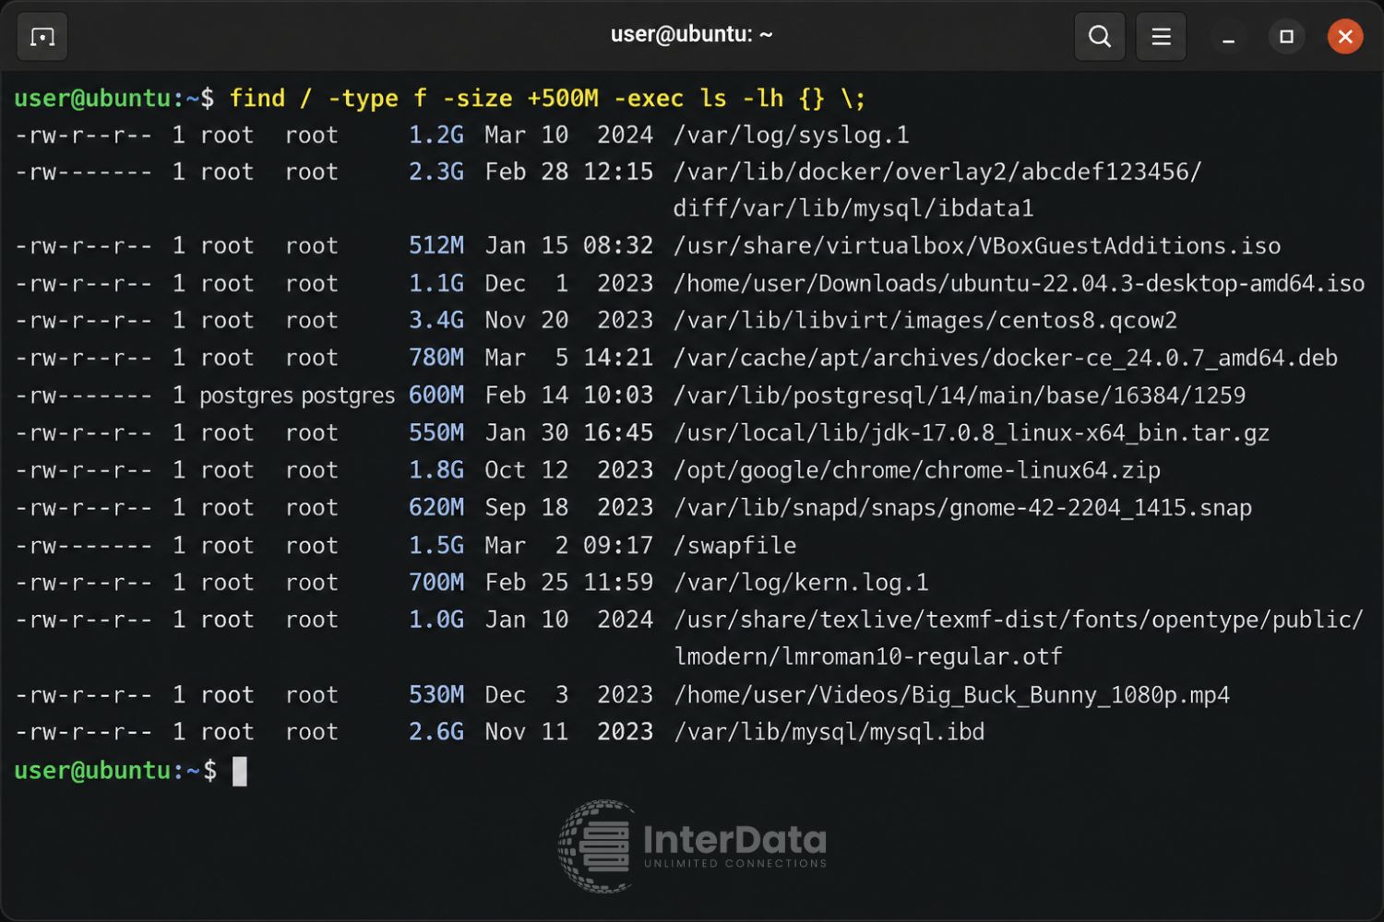Click the Big_Buck_Bunny_1080p.mp4 file path
This screenshot has height=922, width=1384.
click(x=951, y=695)
